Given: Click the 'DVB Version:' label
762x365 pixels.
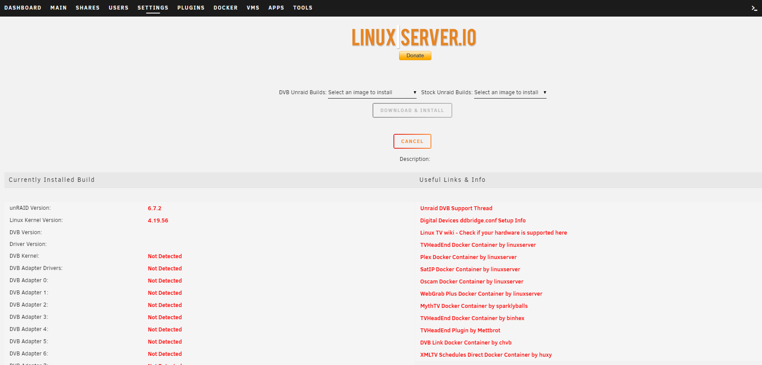Looking at the screenshot, I should pos(26,232).
